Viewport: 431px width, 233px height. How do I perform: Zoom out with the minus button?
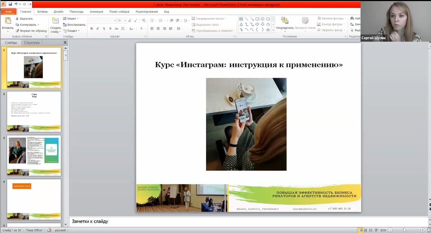click(390, 230)
